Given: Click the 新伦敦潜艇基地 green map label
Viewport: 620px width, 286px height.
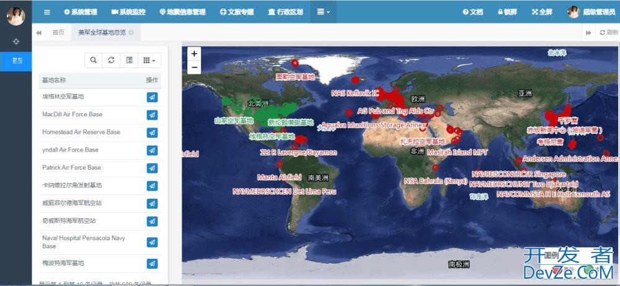Looking at the screenshot, I should (291, 122).
